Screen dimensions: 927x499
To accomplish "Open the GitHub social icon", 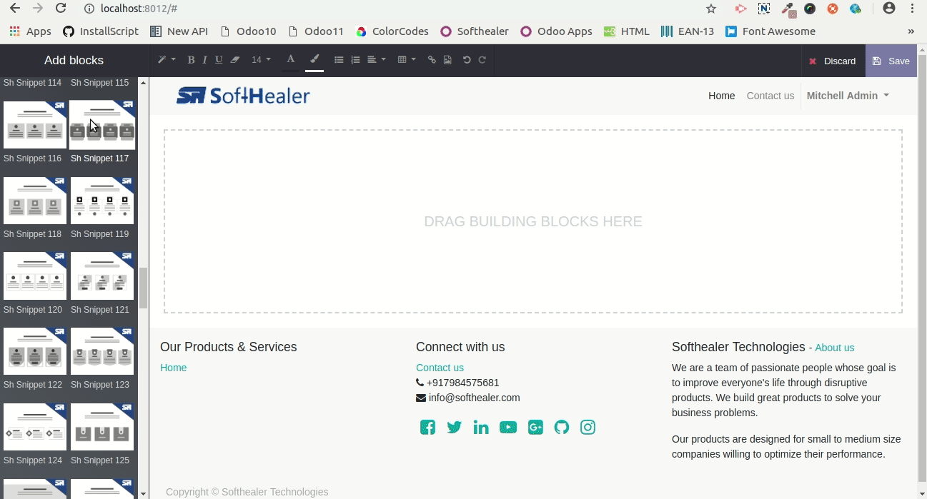I will [x=562, y=428].
